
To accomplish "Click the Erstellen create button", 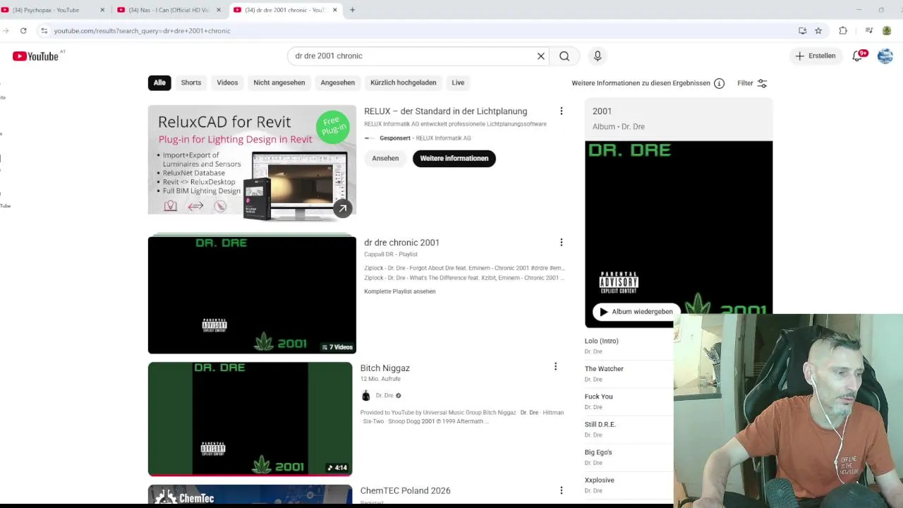I will [x=816, y=56].
